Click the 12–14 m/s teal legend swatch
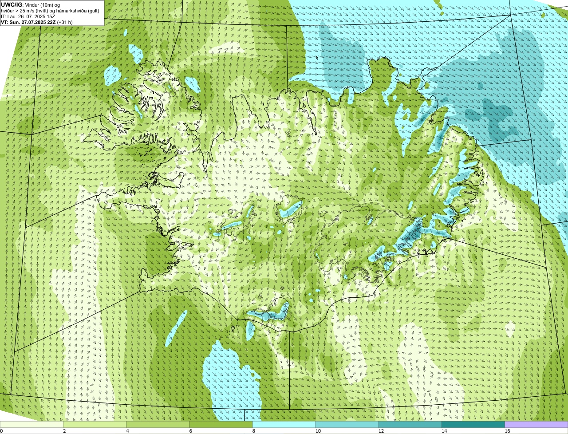This screenshot has width=568, height=434. click(410, 424)
